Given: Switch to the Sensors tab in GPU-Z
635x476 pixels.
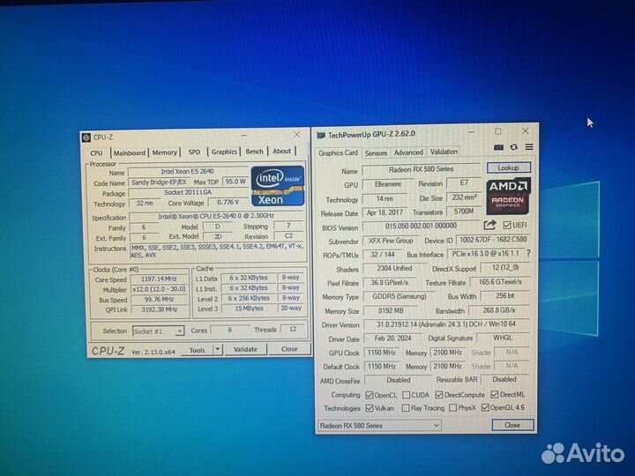Looking at the screenshot, I should click(376, 153).
